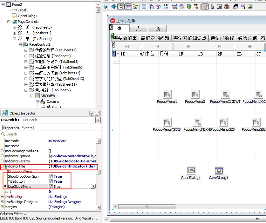Open the 钱 tab on the form
The image size is (266, 223).
coord(157,29)
